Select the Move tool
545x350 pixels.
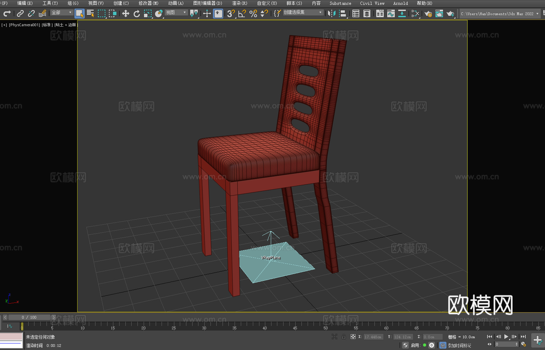pos(126,13)
